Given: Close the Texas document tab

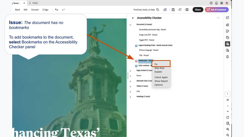Looking at the screenshot, I should [x=24, y=3].
